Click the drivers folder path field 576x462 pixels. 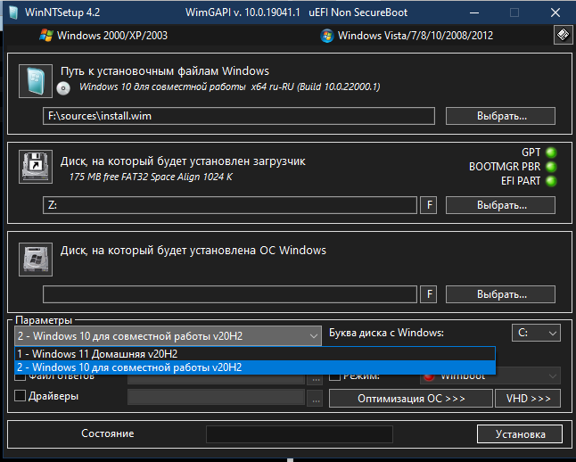[x=217, y=397]
